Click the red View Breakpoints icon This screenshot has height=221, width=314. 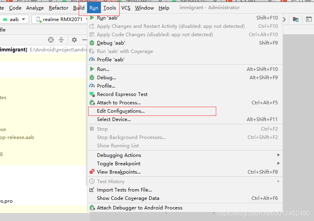(x=92, y=172)
